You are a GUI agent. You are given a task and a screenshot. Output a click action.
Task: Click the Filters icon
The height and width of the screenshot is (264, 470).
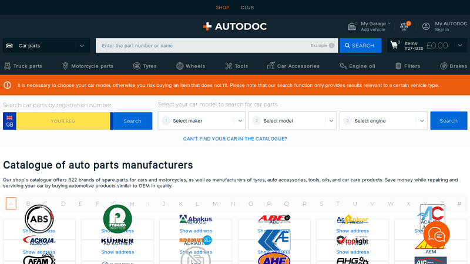coord(398,66)
